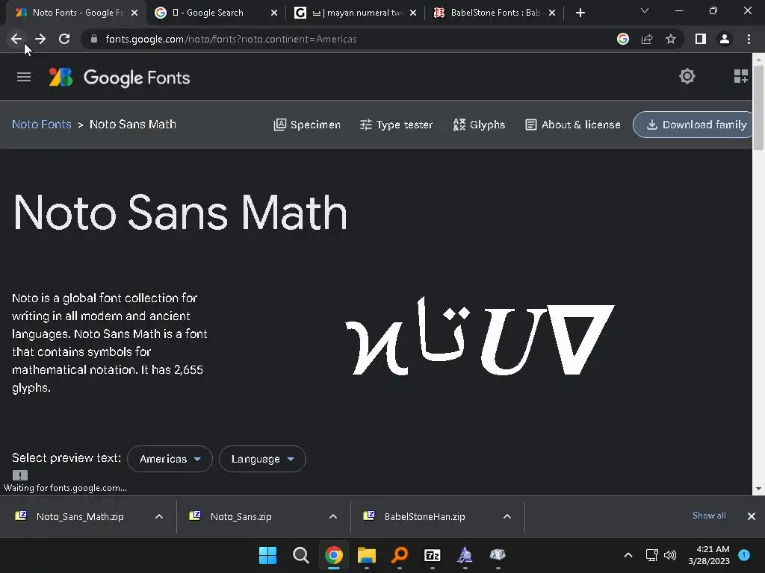Go forward in browser history

tap(40, 39)
